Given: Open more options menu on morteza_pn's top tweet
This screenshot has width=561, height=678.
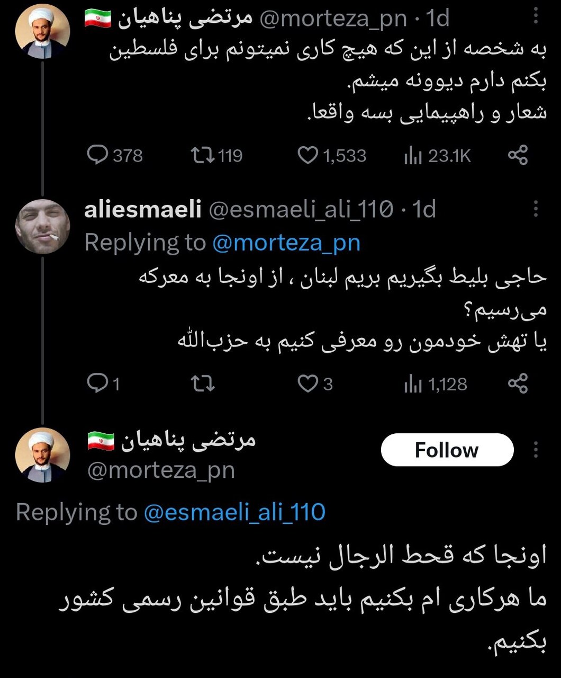Looking at the screenshot, I should point(537,16).
